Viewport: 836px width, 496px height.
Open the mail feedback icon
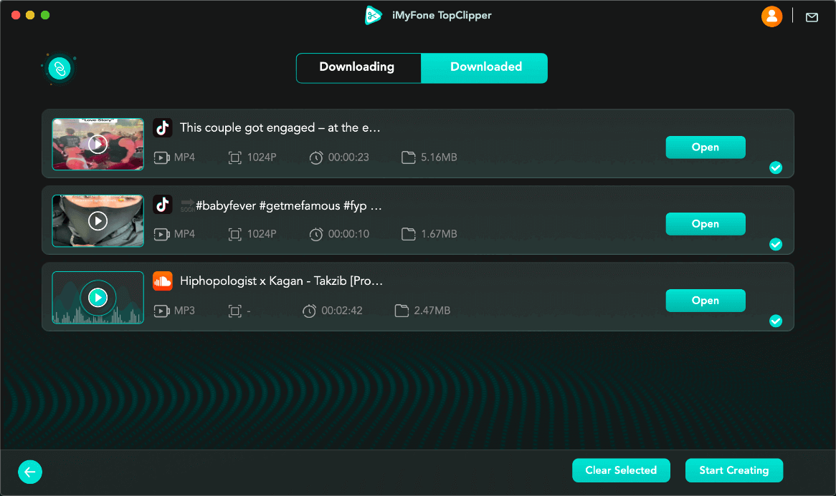click(812, 17)
